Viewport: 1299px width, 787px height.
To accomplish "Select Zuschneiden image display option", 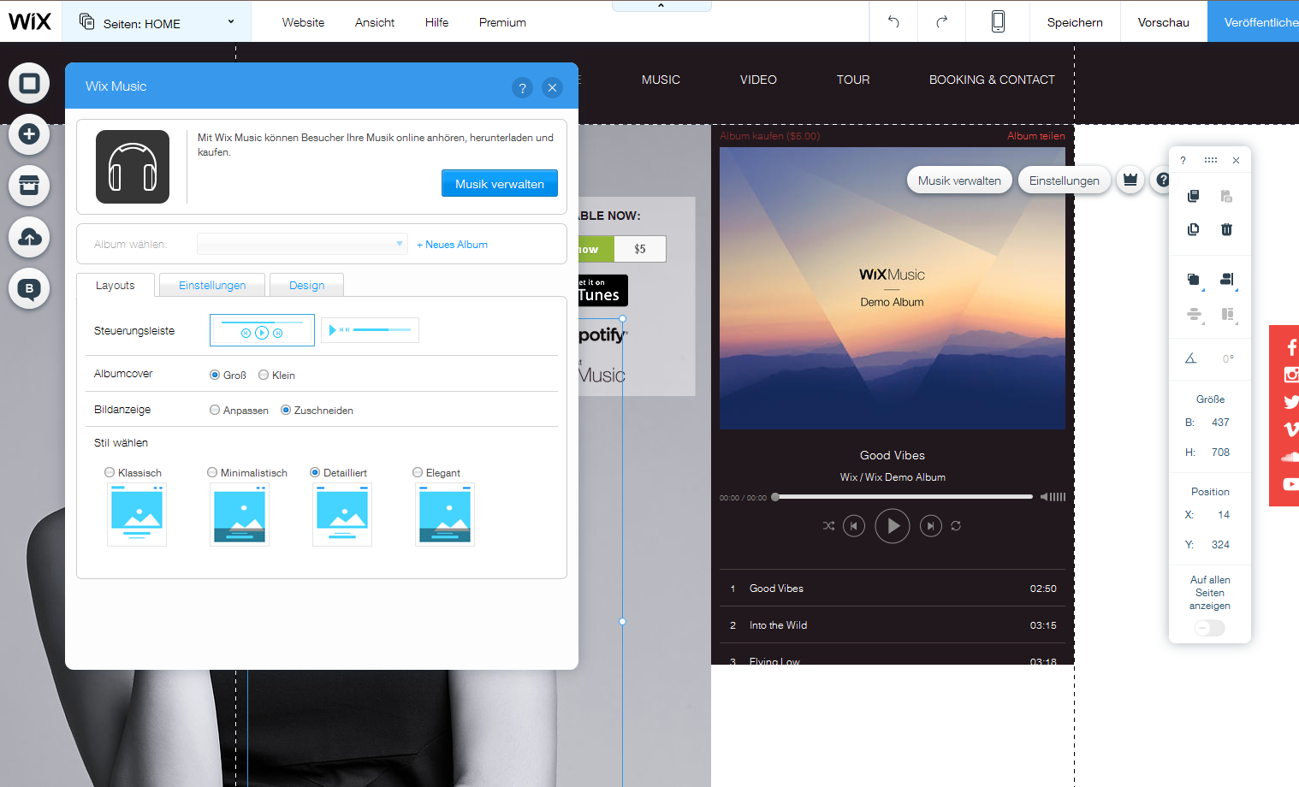I will coord(286,410).
